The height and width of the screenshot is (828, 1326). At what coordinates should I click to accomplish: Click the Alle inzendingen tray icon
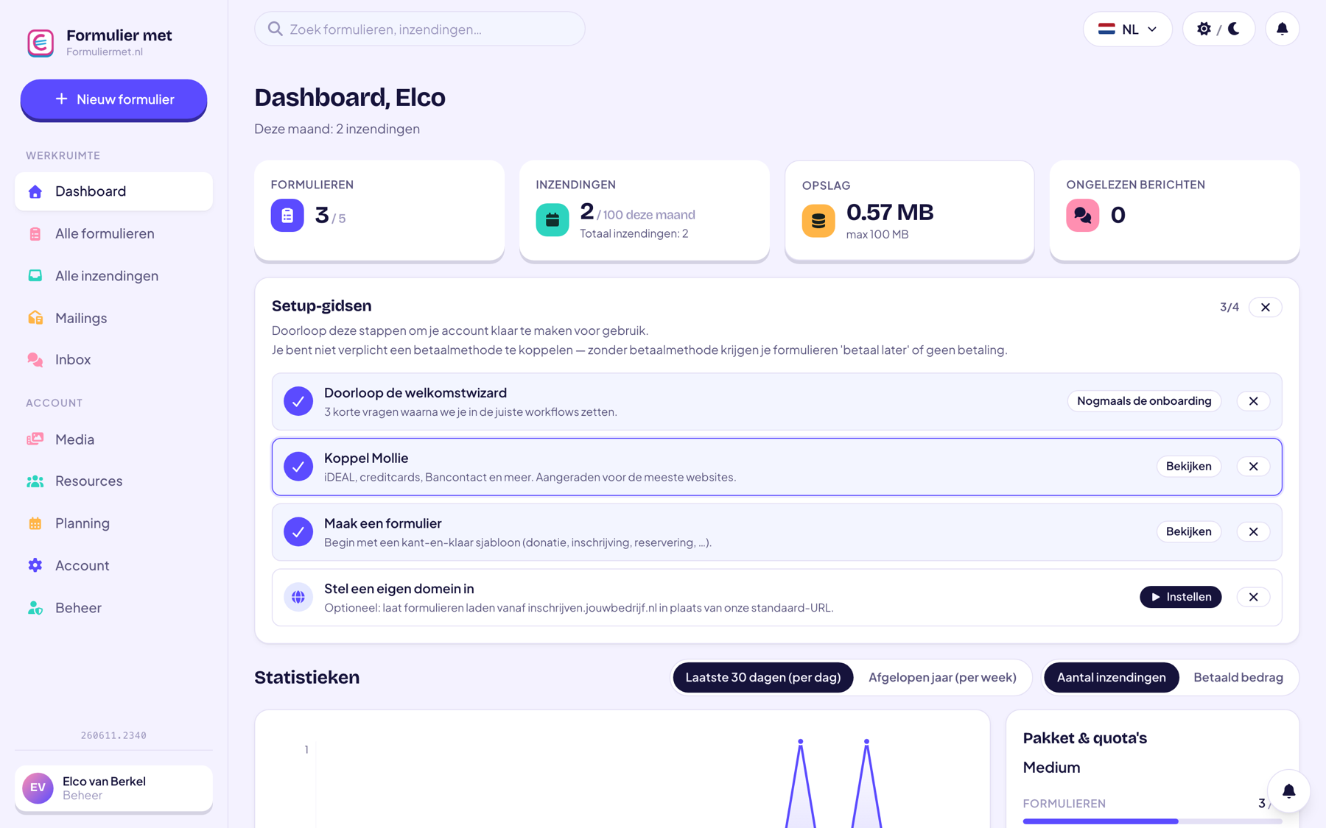pos(35,275)
